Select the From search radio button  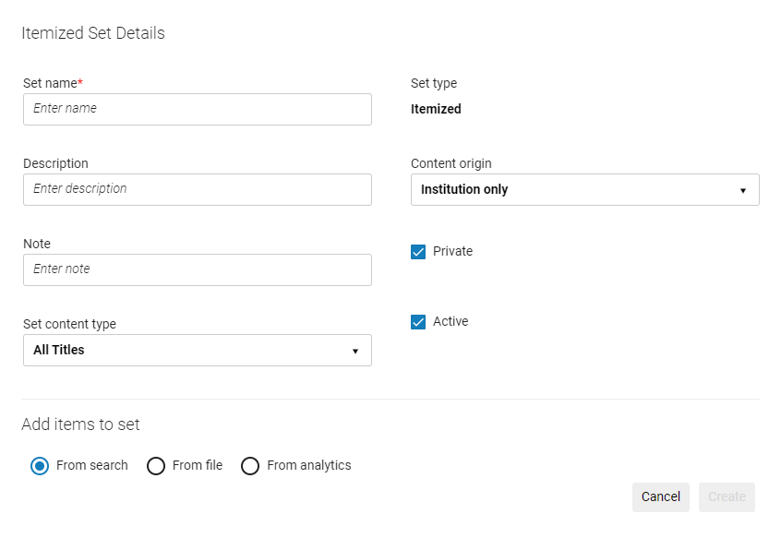point(40,466)
